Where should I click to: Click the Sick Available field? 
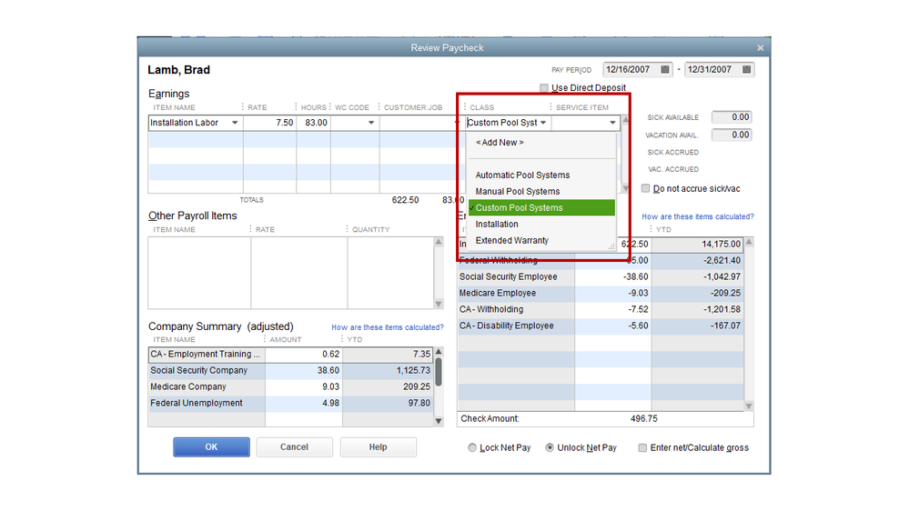pyautogui.click(x=732, y=117)
